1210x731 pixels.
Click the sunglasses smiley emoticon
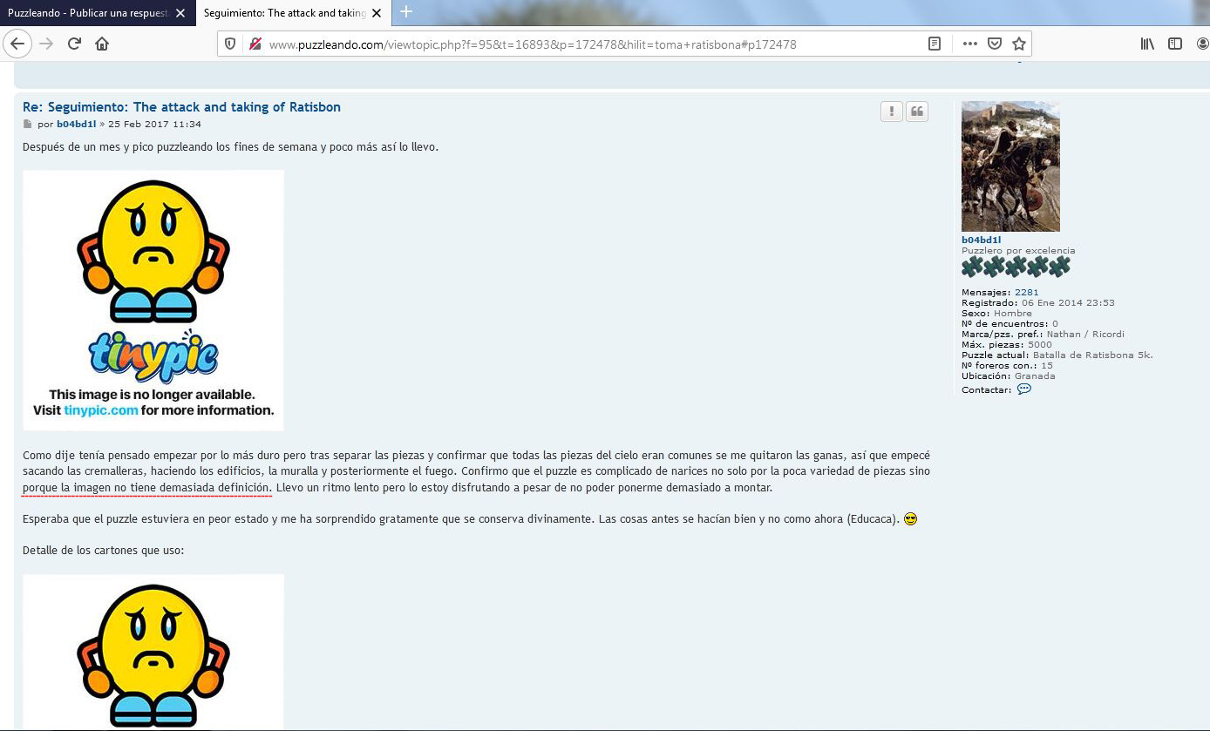(x=911, y=519)
